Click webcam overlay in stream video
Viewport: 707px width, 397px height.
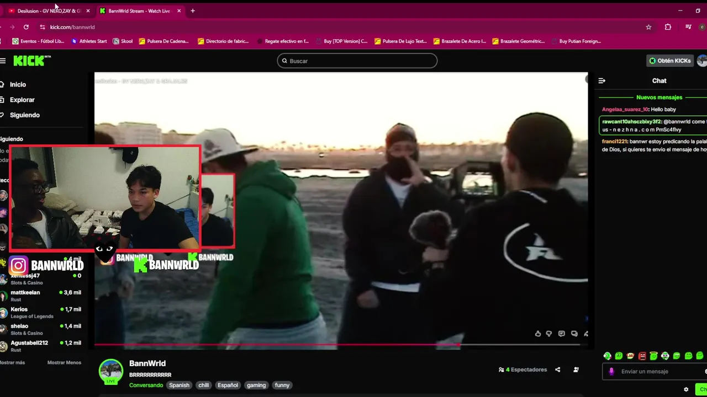(105, 197)
